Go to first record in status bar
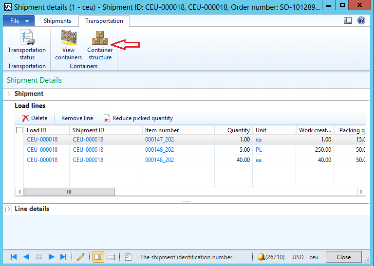374x266 pixels. (x=14, y=257)
